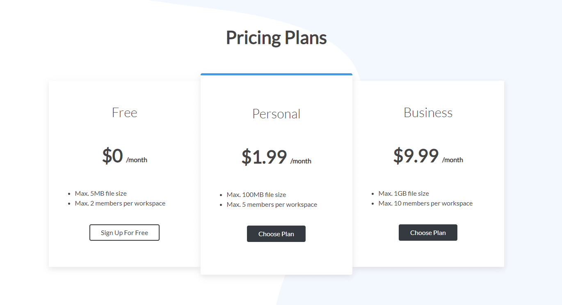
Task: Click /month label beside $9.99
Action: pyautogui.click(x=452, y=160)
